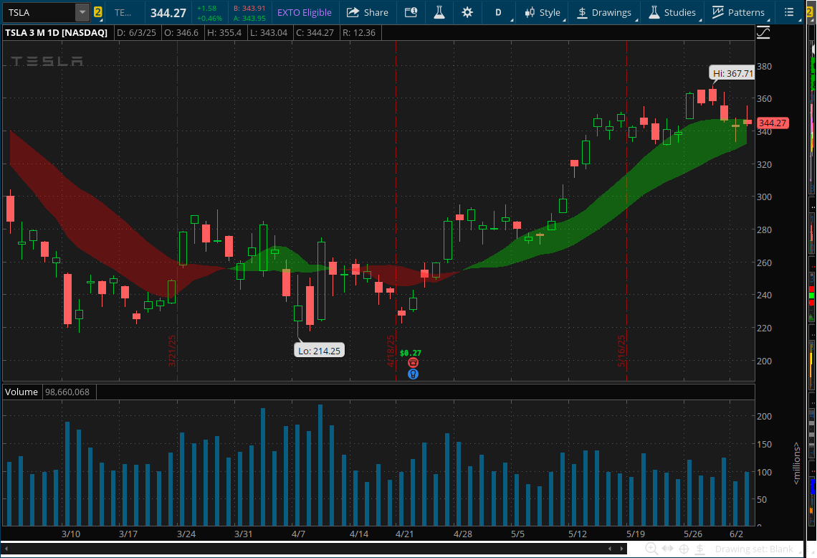Click the yellow symbol link number 2 badge
Image resolution: width=817 pixels, height=558 pixels.
point(98,12)
